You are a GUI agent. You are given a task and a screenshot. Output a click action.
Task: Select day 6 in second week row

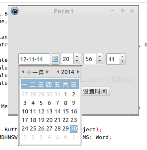[49, 103]
